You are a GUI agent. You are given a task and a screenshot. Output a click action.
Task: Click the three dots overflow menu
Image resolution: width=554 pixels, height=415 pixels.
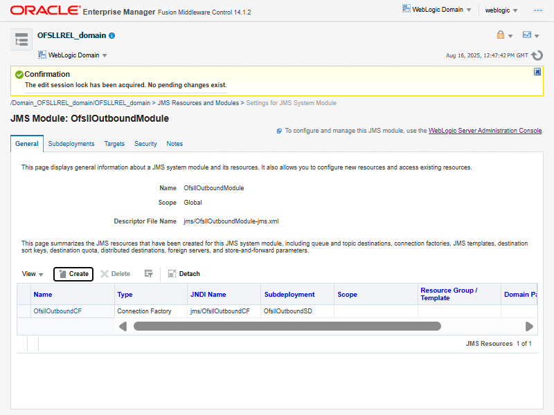[x=538, y=10]
